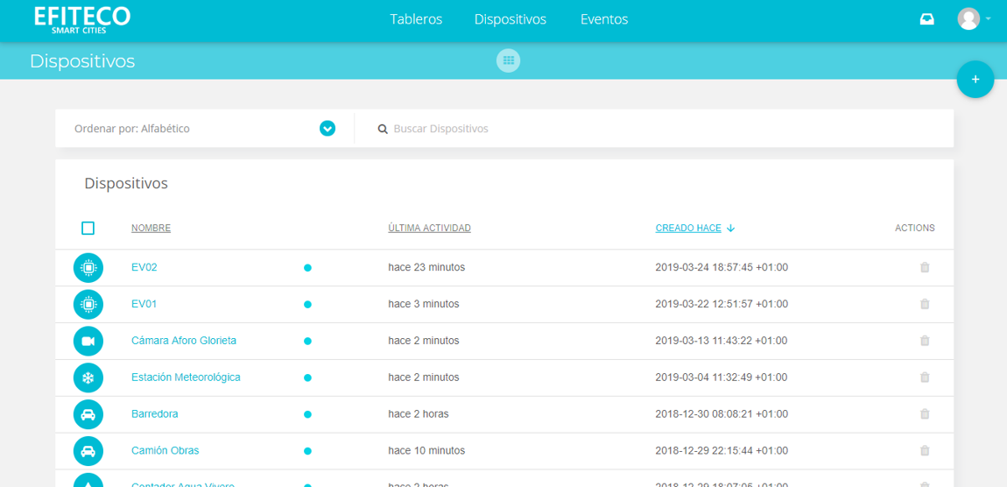This screenshot has width=1007, height=487.
Task: Open the Eventos menu
Action: tap(603, 19)
